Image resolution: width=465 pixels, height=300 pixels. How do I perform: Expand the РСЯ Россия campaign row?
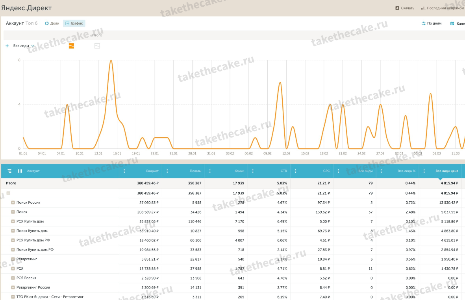(x=13, y=278)
